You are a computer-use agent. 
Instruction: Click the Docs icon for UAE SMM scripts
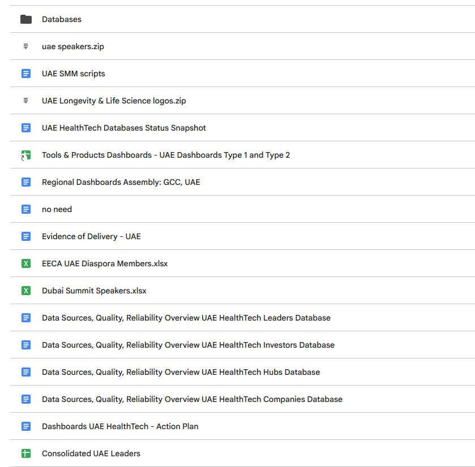point(26,73)
